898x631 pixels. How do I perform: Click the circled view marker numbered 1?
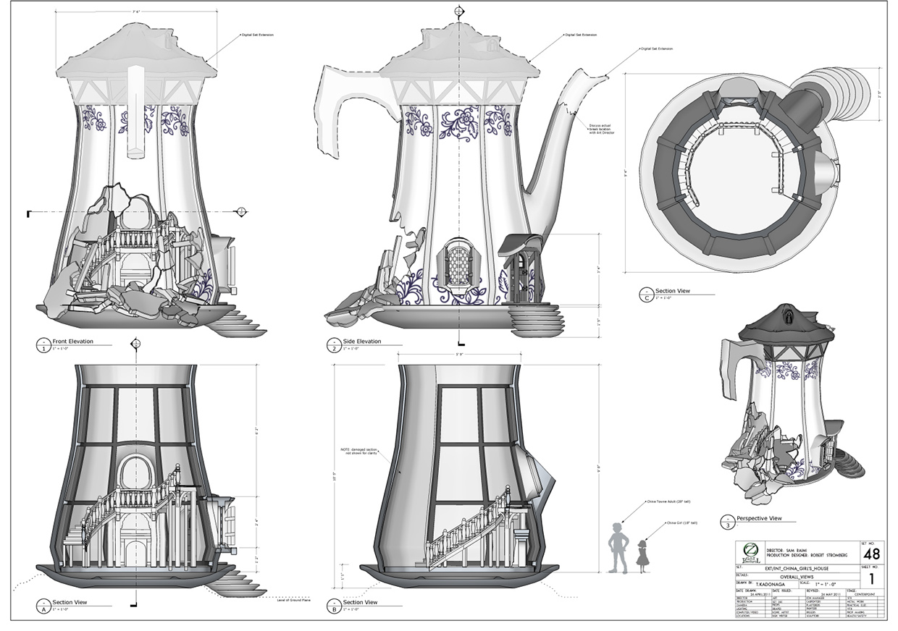click(43, 344)
